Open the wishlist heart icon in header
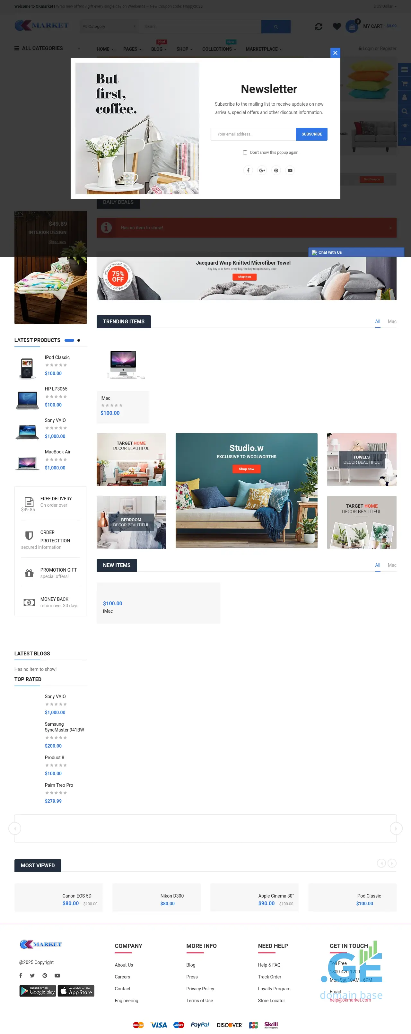411x1034 pixels. point(337,26)
